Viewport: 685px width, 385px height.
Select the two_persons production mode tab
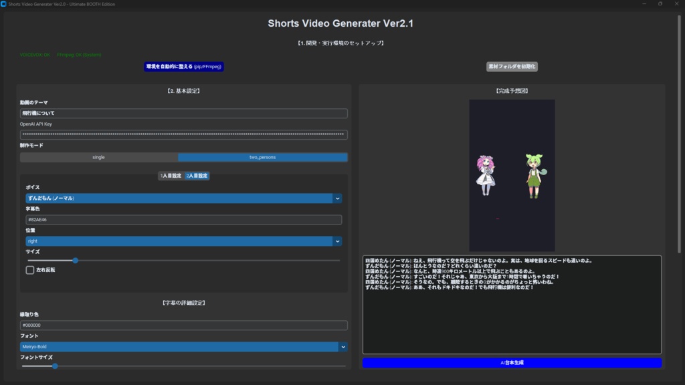[x=263, y=157]
